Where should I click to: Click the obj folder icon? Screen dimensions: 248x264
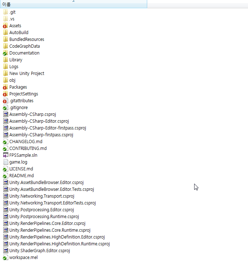5,80
